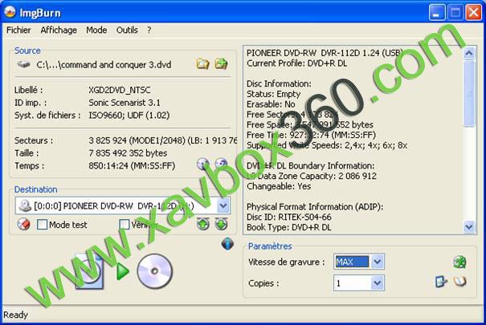
Task: Click the 'Status: Empty' line
Action: (x=273, y=94)
